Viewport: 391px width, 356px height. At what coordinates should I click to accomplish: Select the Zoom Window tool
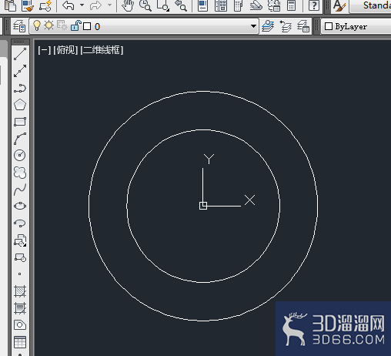pos(162,5)
